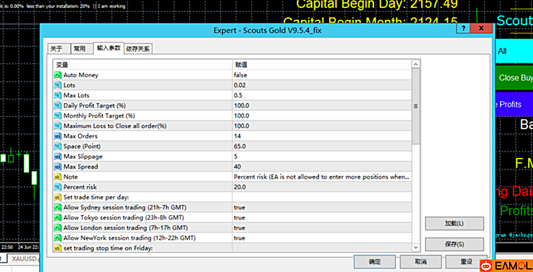Select the NewYork session boolean icon

57,238
